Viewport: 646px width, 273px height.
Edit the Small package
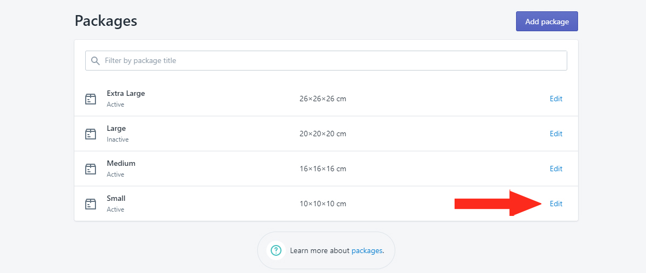click(x=556, y=204)
